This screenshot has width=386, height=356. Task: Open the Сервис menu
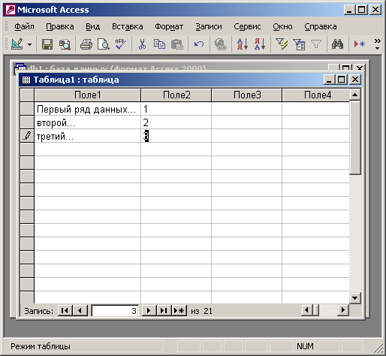(x=247, y=26)
